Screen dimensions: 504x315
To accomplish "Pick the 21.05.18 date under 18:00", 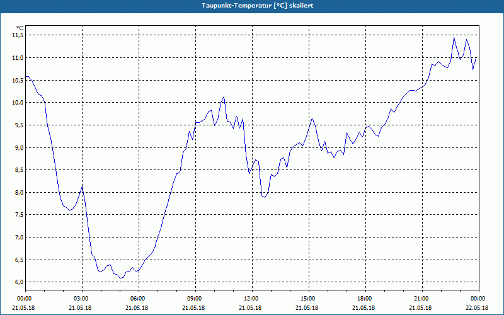I will point(364,307).
